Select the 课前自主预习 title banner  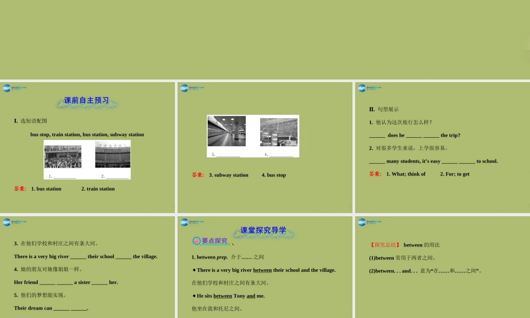point(87,101)
